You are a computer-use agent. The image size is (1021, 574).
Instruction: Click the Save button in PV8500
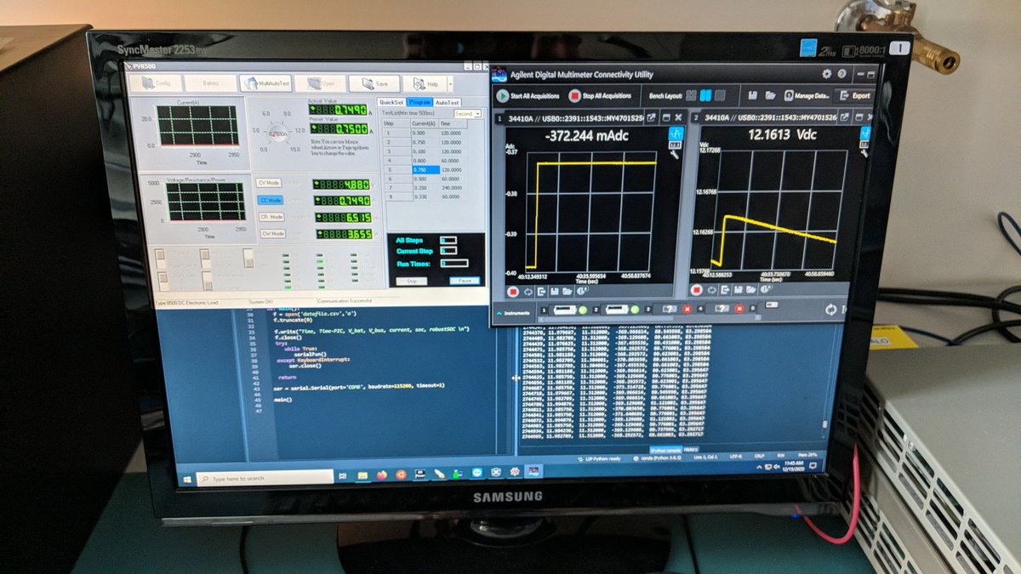(x=374, y=83)
